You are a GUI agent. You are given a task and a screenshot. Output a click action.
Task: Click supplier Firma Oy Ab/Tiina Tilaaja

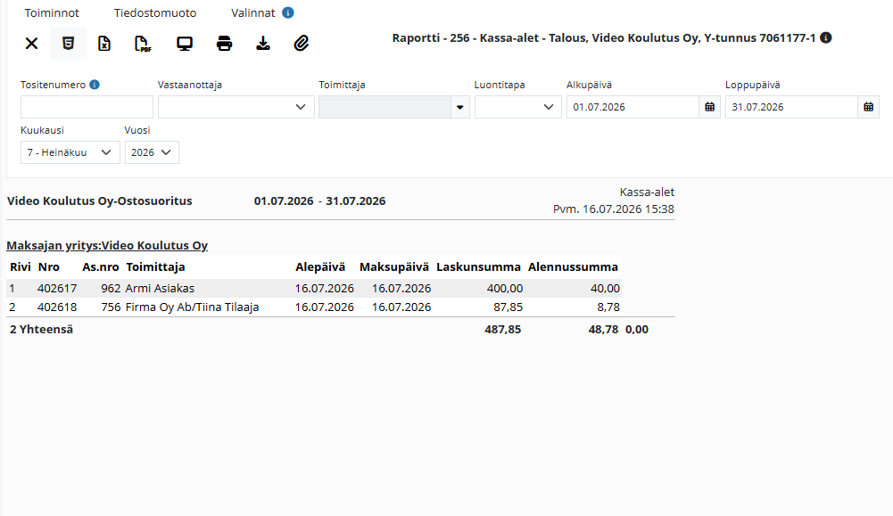(192, 307)
